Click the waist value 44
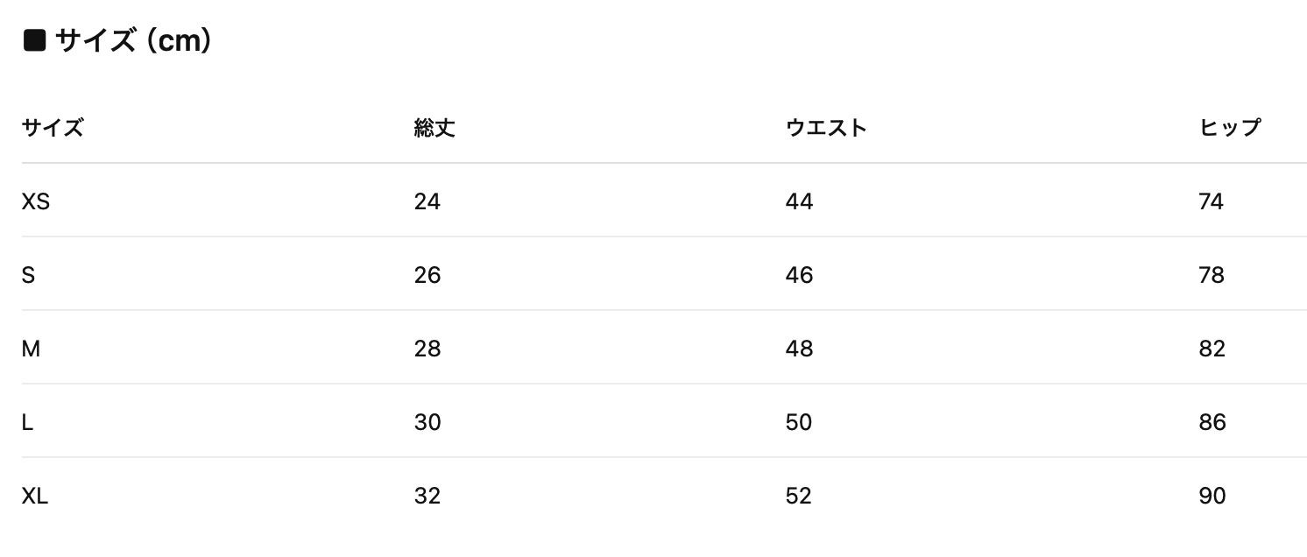 pyautogui.click(x=799, y=202)
